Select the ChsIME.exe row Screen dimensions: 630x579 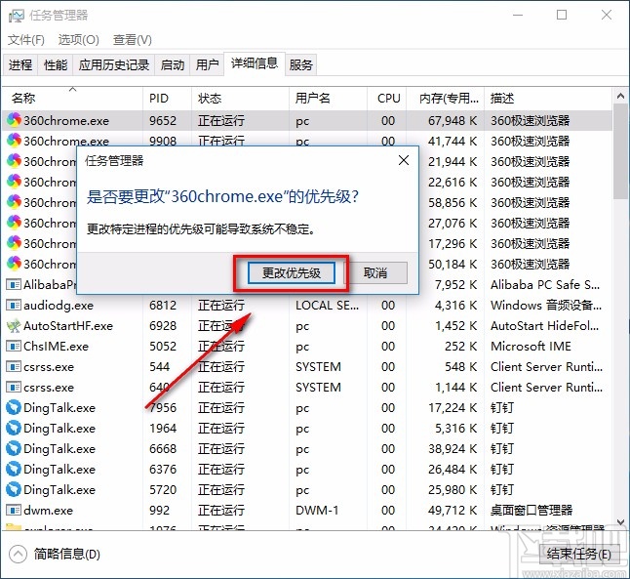[307, 346]
